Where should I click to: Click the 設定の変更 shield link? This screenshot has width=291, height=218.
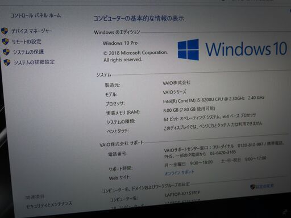point(262,186)
